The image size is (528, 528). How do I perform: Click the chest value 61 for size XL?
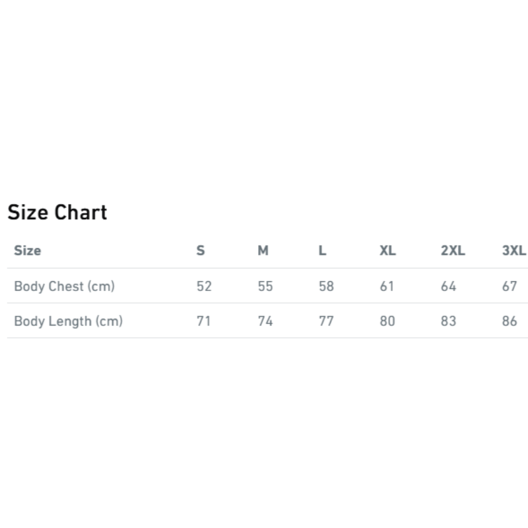coord(387,286)
